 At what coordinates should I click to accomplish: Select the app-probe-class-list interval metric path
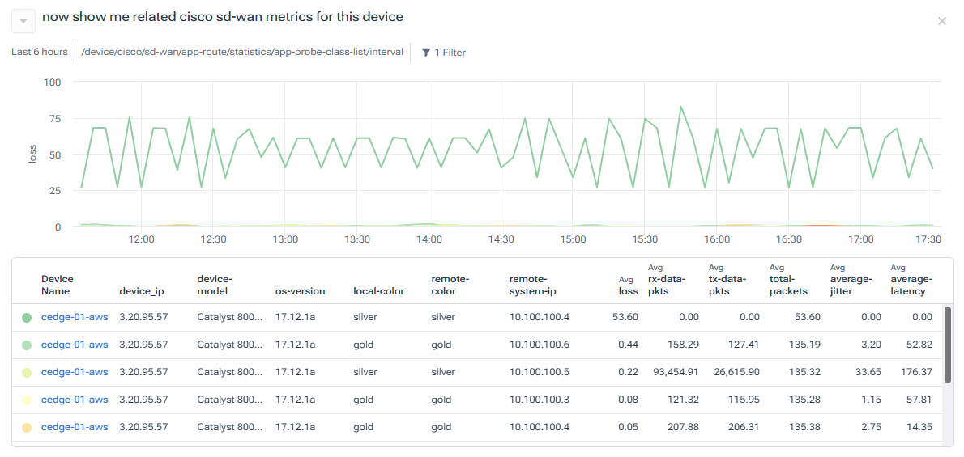[242, 53]
